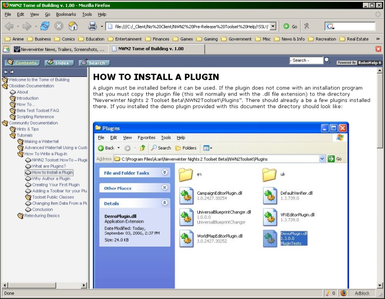This screenshot has width=385, height=299.
Task: Select the Index help tab
Action: (59, 62)
